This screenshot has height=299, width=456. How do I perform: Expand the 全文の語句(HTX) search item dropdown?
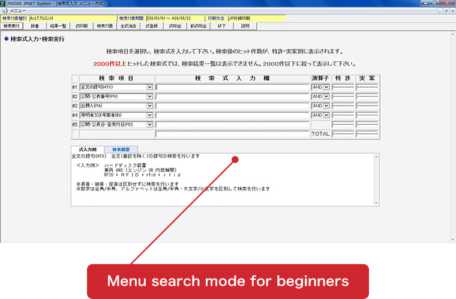(x=149, y=87)
